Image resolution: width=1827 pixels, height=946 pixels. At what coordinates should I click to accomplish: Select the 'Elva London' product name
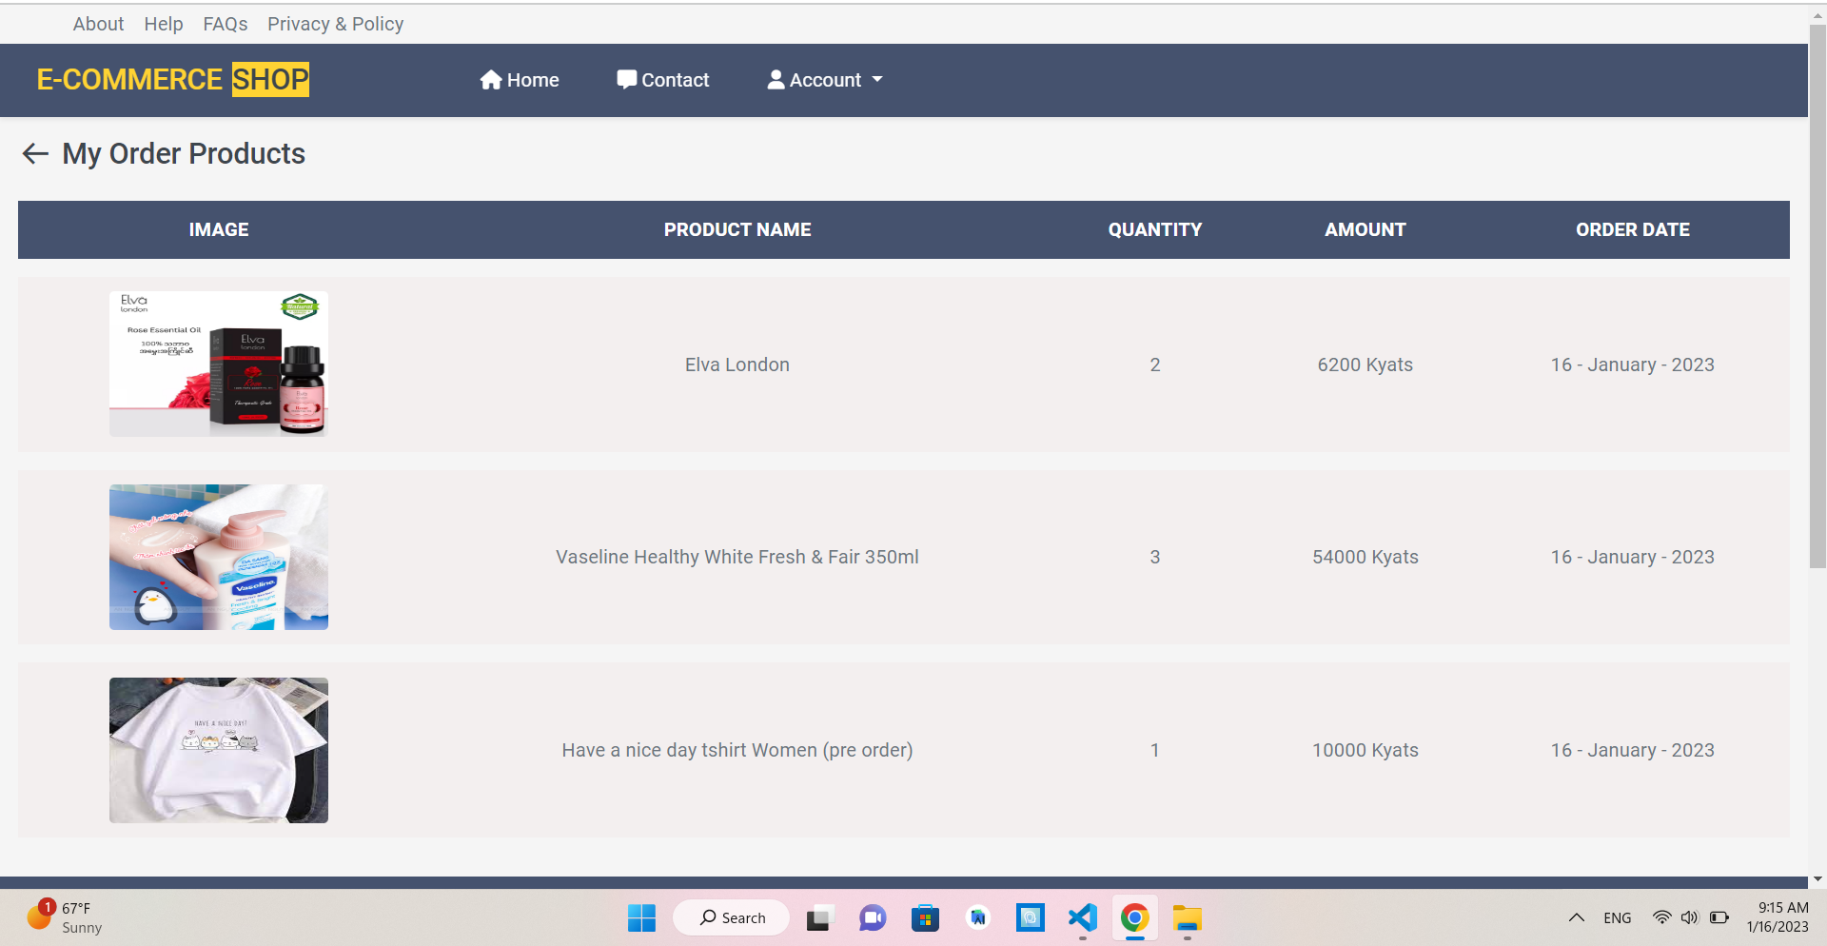(x=737, y=365)
